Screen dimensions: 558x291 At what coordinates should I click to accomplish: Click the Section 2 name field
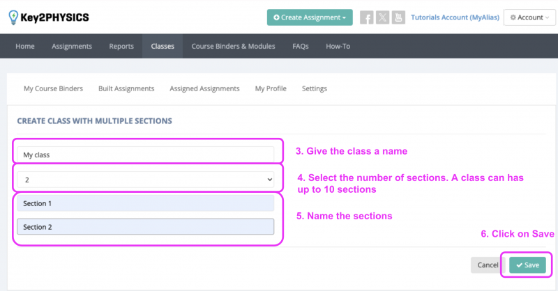pos(146,227)
